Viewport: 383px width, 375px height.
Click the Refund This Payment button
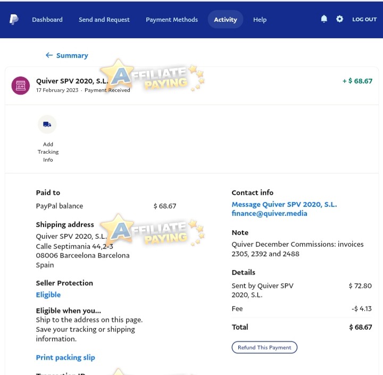(x=264, y=347)
